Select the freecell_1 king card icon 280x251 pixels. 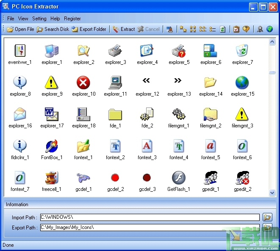tap(52, 178)
